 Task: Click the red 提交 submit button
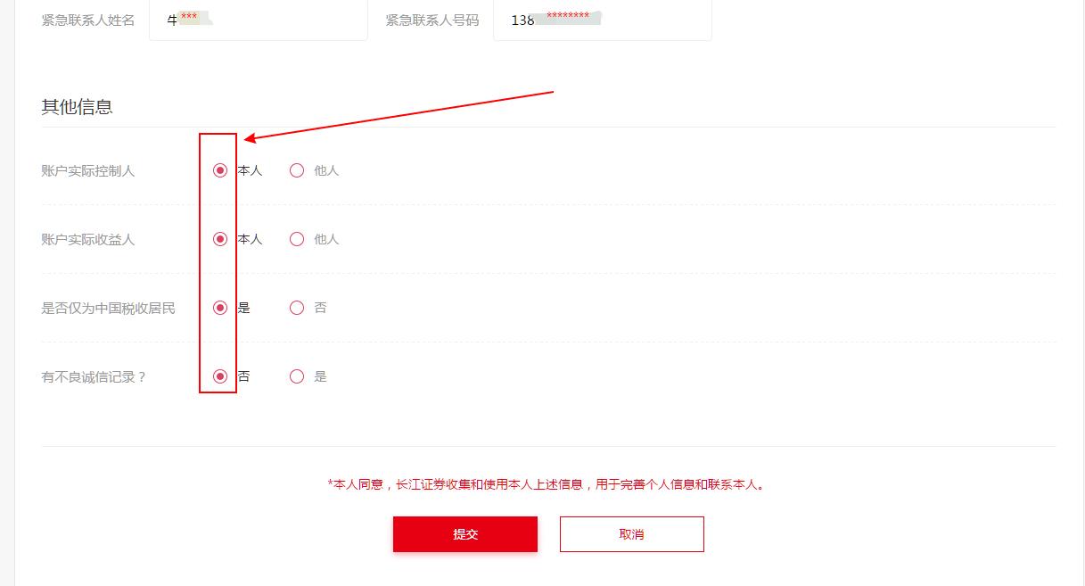point(464,533)
